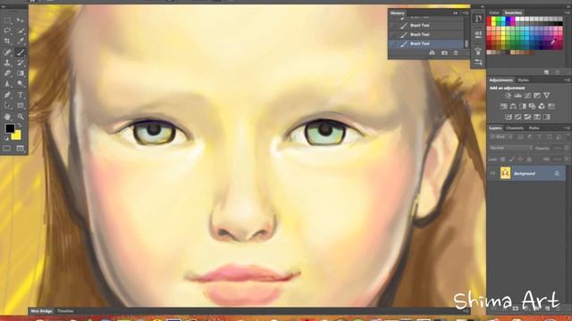Screen dimensions: 572x321
Task: Select the Move tool
Action: (21, 21)
